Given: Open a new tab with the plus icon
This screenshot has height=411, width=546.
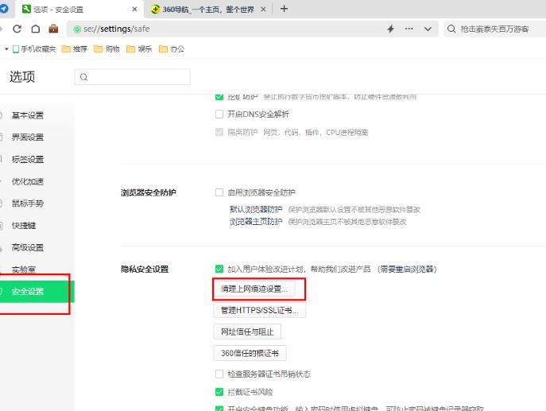Looking at the screenshot, I should (284, 9).
